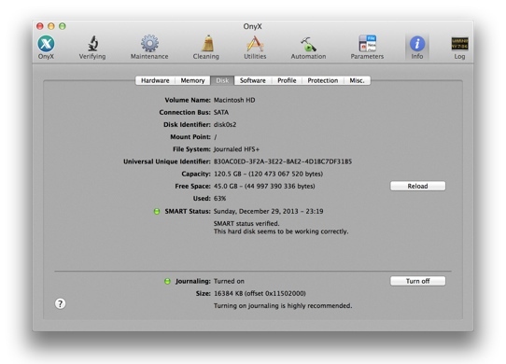Switch to the Hardware tab
506x364 pixels.
click(155, 80)
